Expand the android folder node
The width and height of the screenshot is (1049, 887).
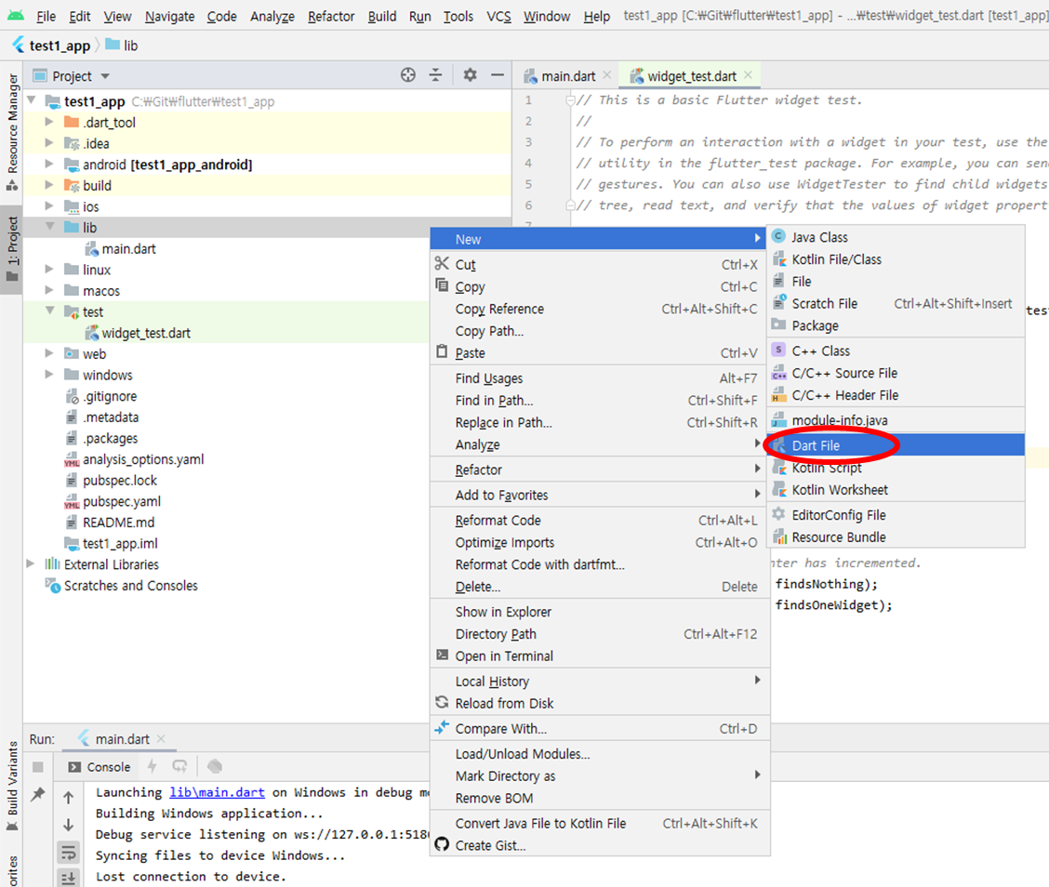[x=49, y=164]
